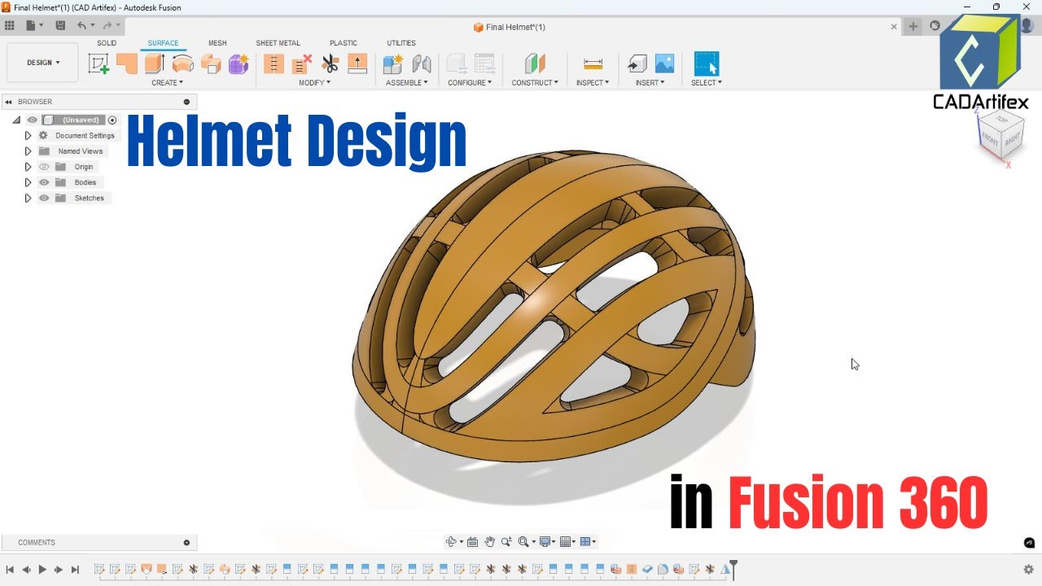The height and width of the screenshot is (586, 1042).
Task: Expand the Bodies folder
Action: point(28,182)
